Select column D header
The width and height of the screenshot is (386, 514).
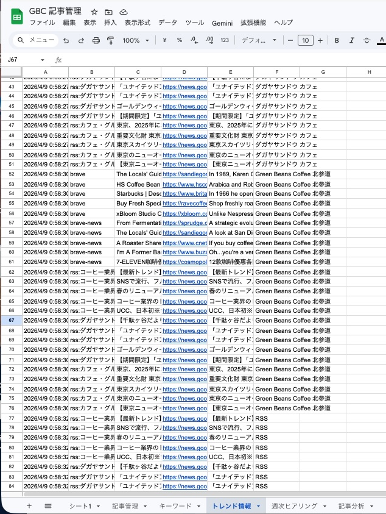tap(184, 72)
